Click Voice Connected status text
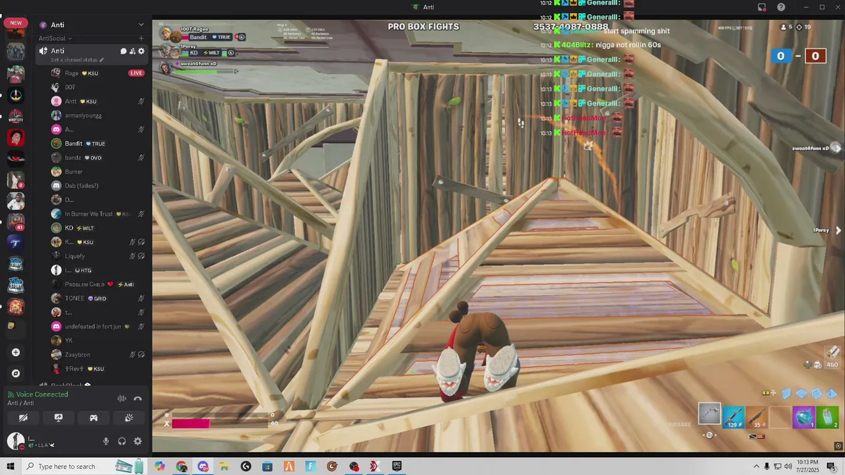This screenshot has width=845, height=475. [42, 395]
